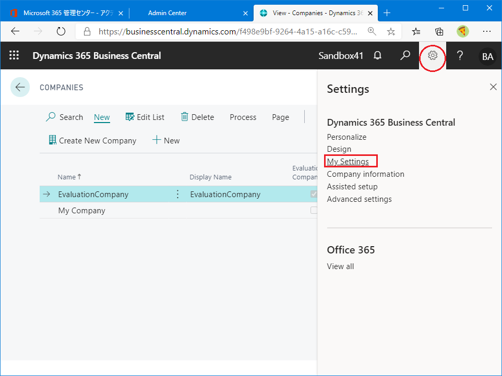Click the browser profile picture

463,31
